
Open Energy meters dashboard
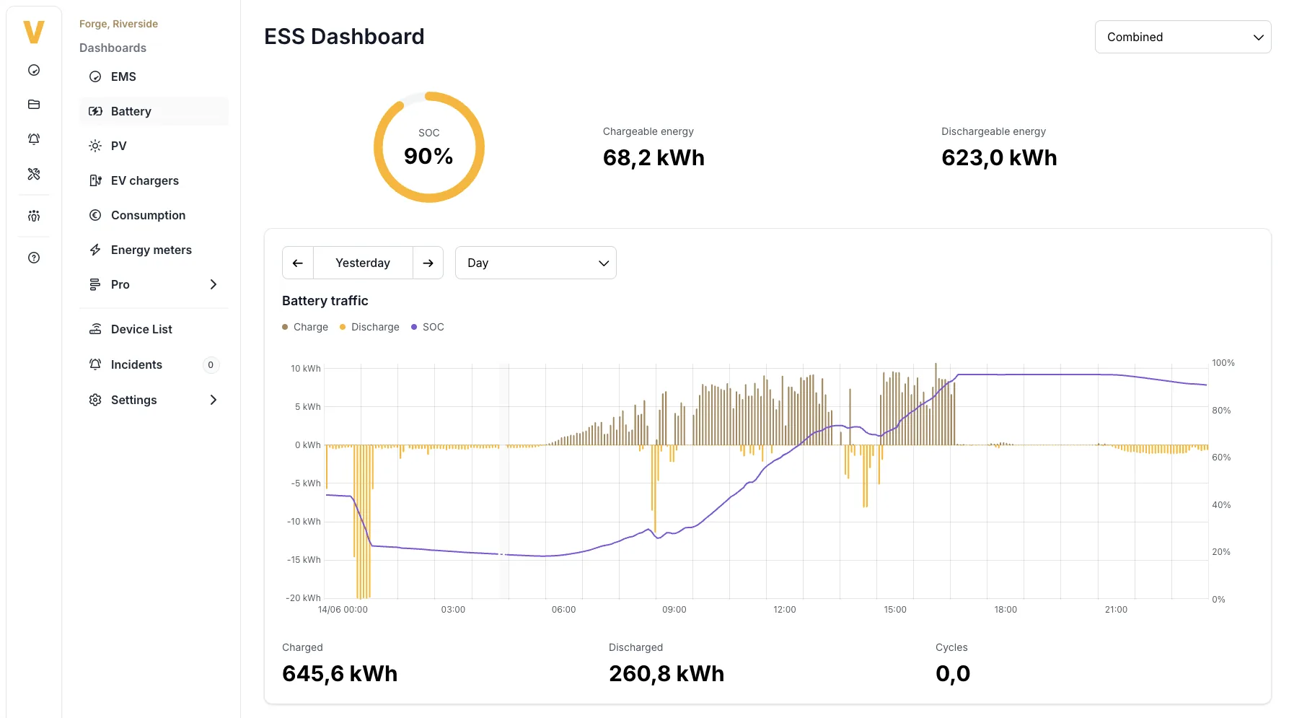[x=154, y=250]
